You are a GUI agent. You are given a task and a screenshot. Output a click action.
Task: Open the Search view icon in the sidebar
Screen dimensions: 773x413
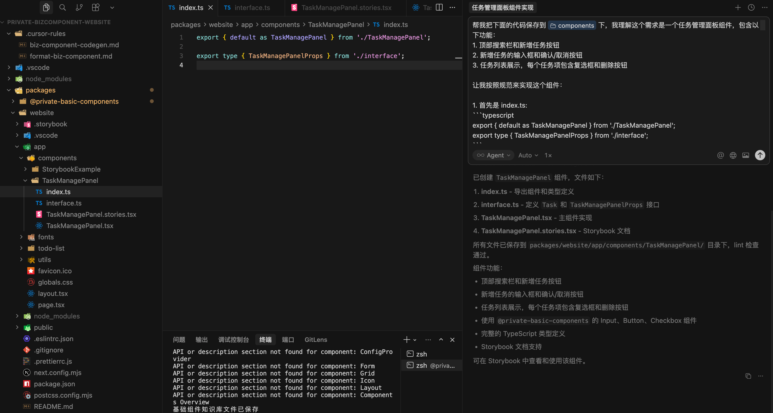[x=63, y=7]
